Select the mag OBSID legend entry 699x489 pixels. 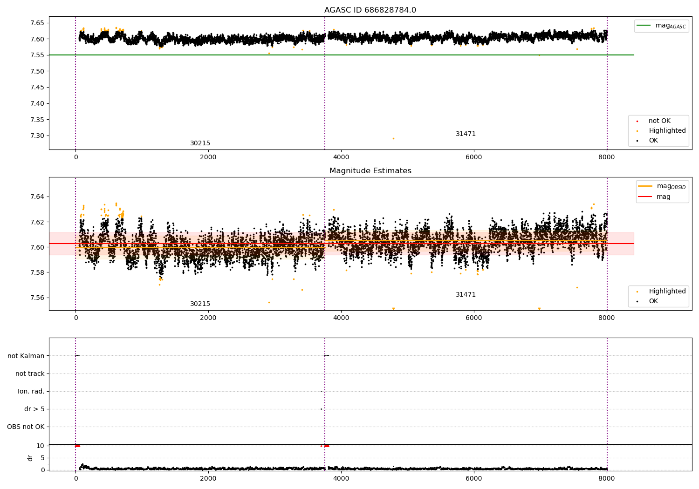tap(662, 186)
